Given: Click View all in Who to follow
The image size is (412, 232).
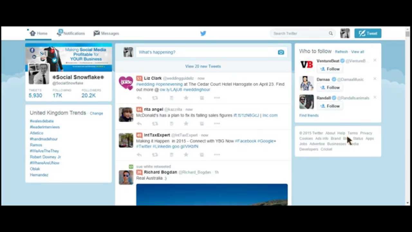Looking at the screenshot, I should 358,52.
